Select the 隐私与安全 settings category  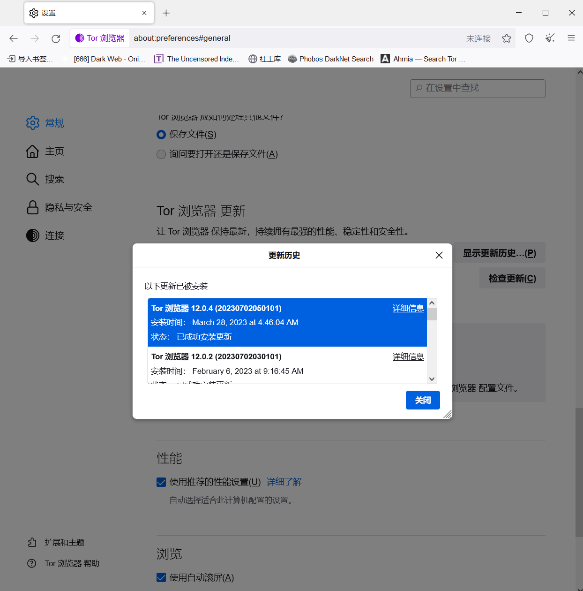[x=59, y=207]
